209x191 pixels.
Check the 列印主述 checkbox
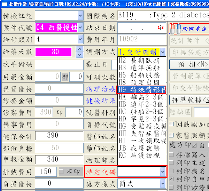[x=171, y=162]
